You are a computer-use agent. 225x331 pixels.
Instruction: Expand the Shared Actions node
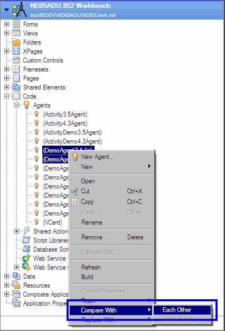click(16, 231)
